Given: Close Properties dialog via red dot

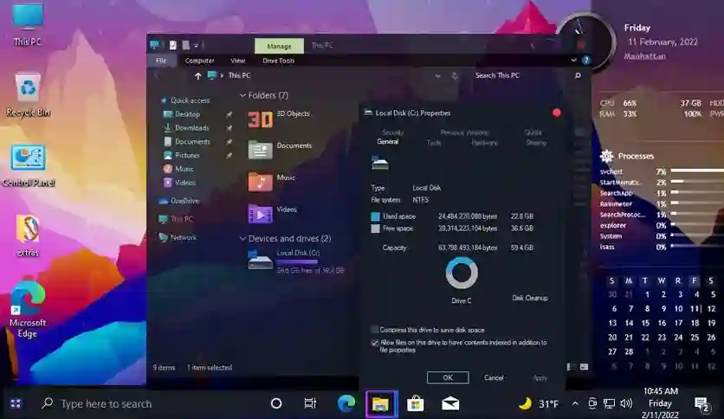Looking at the screenshot, I should click(x=556, y=113).
